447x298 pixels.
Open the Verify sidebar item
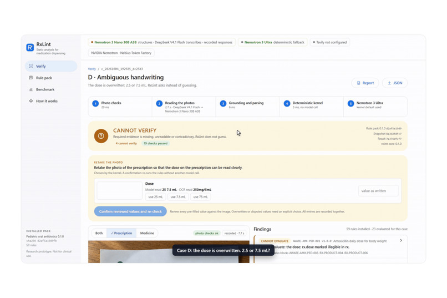51,66
